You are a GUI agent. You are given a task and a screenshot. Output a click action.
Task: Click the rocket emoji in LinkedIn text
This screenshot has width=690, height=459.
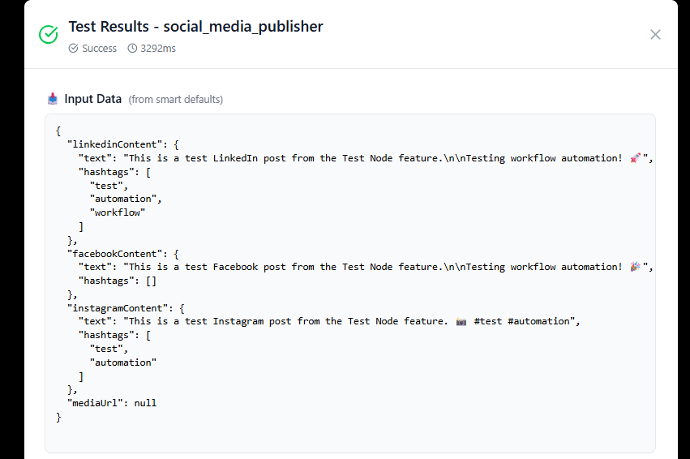pos(636,158)
